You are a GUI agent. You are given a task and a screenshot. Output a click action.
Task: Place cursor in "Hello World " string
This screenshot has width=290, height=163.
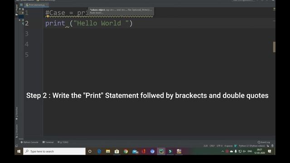[101, 23]
